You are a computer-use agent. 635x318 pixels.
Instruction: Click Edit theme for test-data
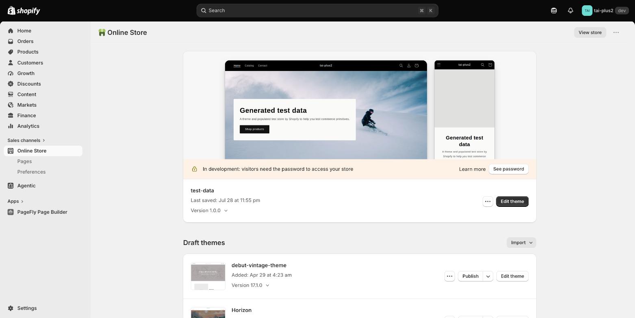(x=512, y=202)
